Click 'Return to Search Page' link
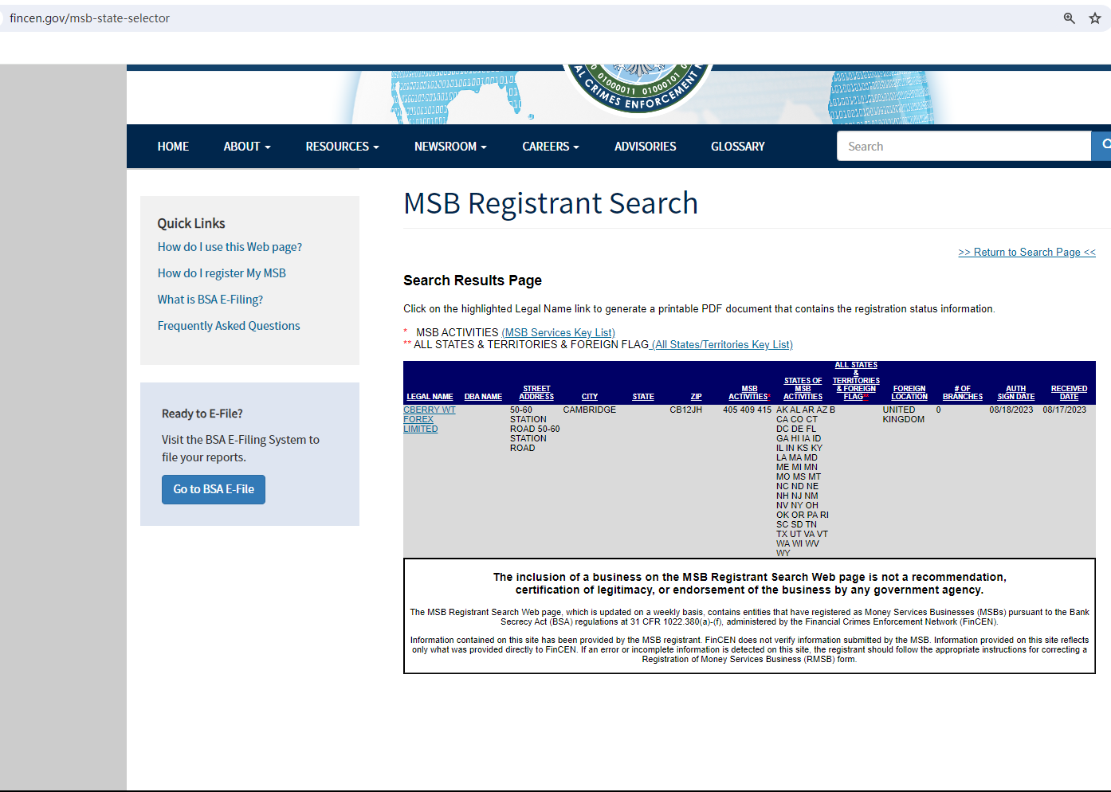Image resolution: width=1111 pixels, height=792 pixels. coord(1027,252)
